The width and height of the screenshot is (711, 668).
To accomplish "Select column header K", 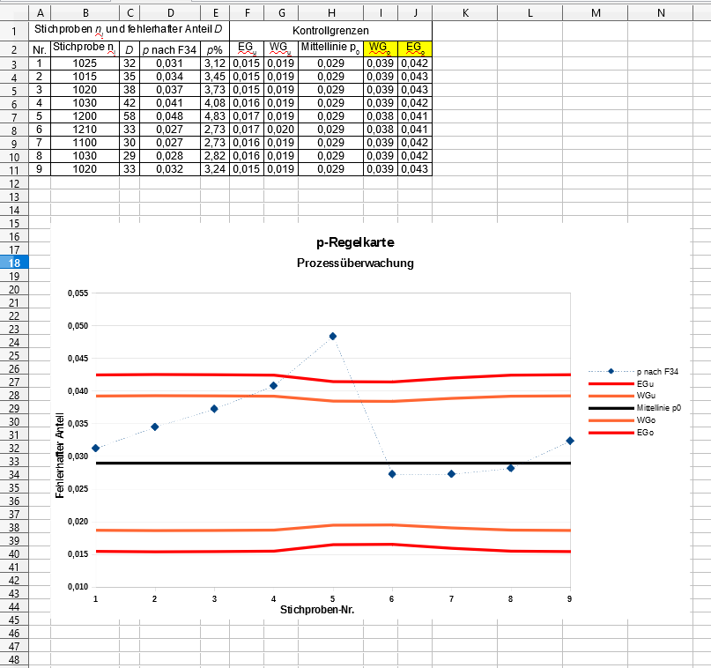I will point(465,12).
